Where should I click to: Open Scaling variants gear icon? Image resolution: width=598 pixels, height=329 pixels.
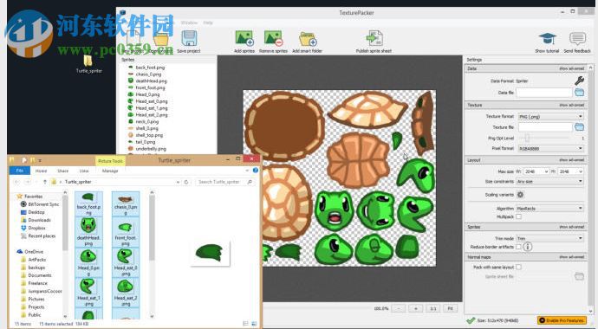[520, 195]
